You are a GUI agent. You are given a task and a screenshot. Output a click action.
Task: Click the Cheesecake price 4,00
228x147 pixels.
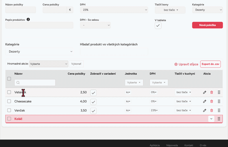pyautogui.click(x=83, y=101)
